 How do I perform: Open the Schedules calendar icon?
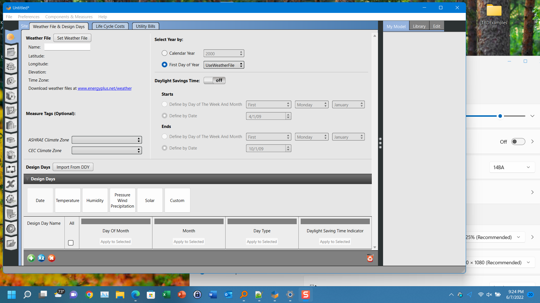coord(11,52)
